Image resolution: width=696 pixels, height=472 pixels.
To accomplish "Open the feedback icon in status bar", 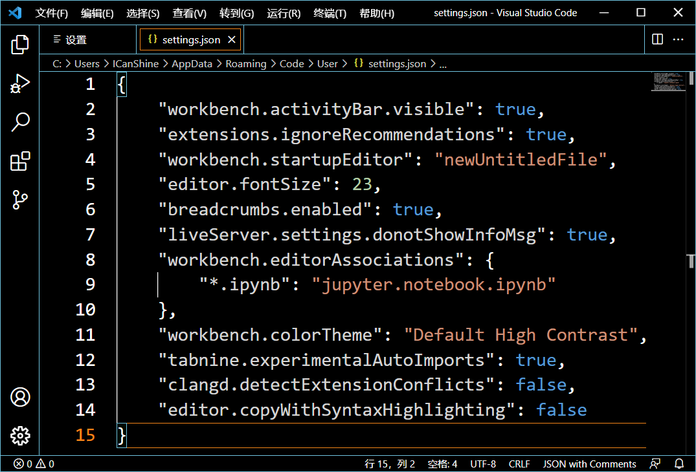I will click(x=655, y=464).
